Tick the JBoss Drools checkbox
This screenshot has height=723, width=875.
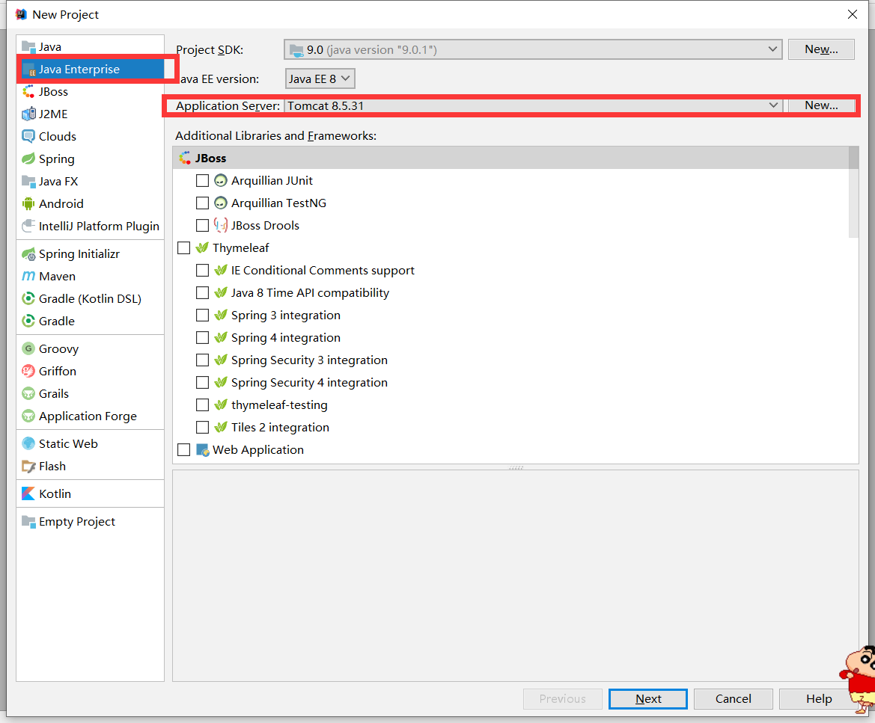(x=203, y=225)
